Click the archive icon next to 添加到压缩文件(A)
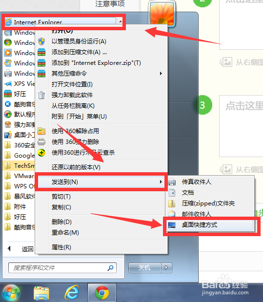 [x=41, y=52]
